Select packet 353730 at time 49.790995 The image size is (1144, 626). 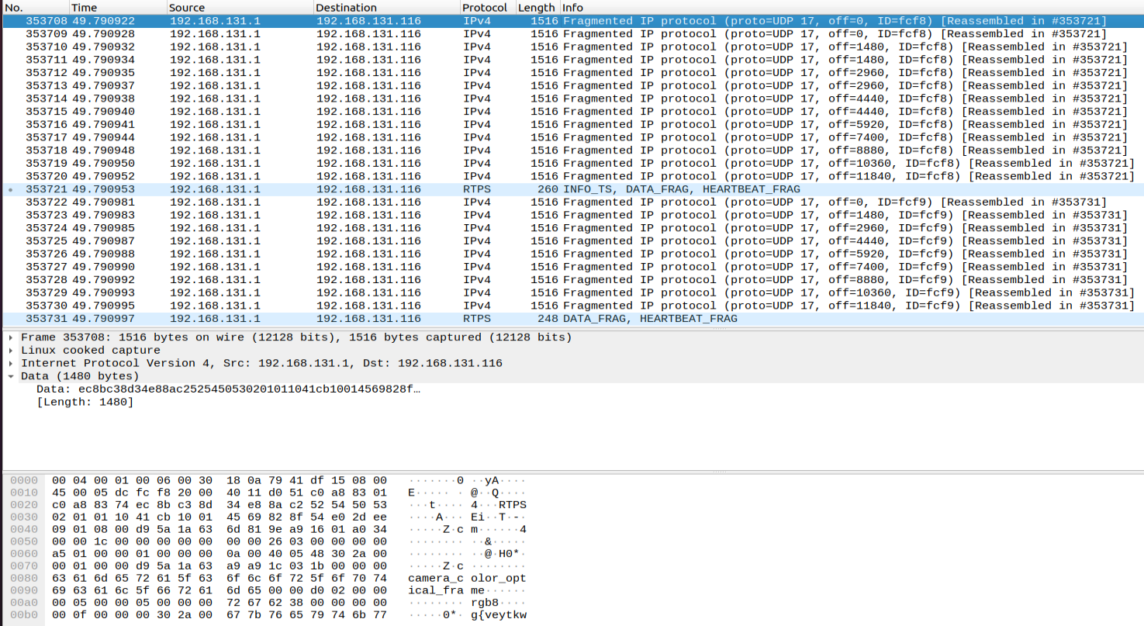click(x=572, y=306)
